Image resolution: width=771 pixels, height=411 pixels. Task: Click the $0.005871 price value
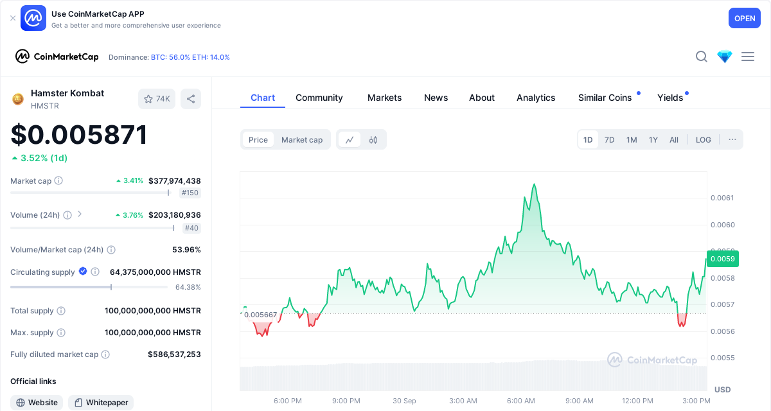[79, 135]
